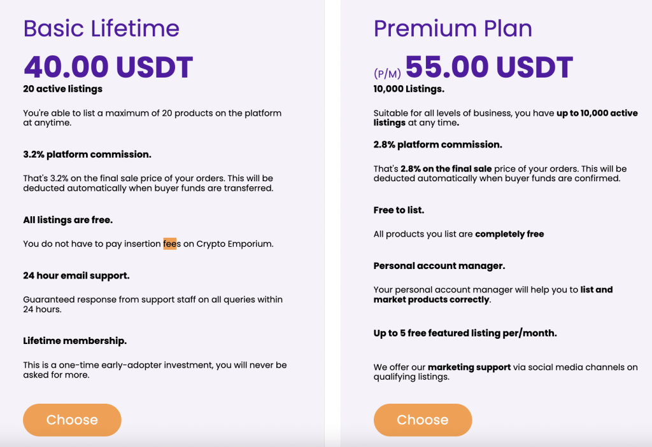Choose the Premium Plan
Viewport: 652px width, 447px height.
pos(423,420)
